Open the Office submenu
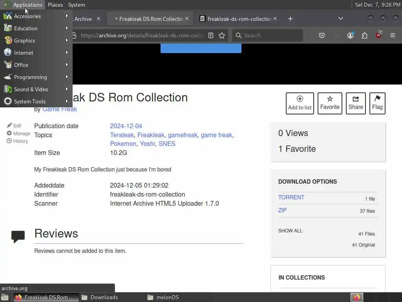This screenshot has height=302, width=402. pyautogui.click(x=36, y=65)
